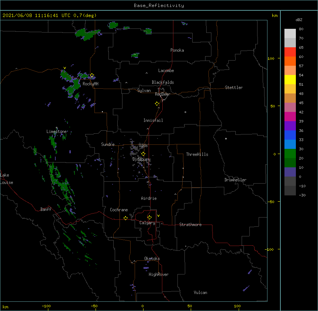Click the RockyMH label
The height and width of the screenshot is (311, 318).
click(x=90, y=84)
